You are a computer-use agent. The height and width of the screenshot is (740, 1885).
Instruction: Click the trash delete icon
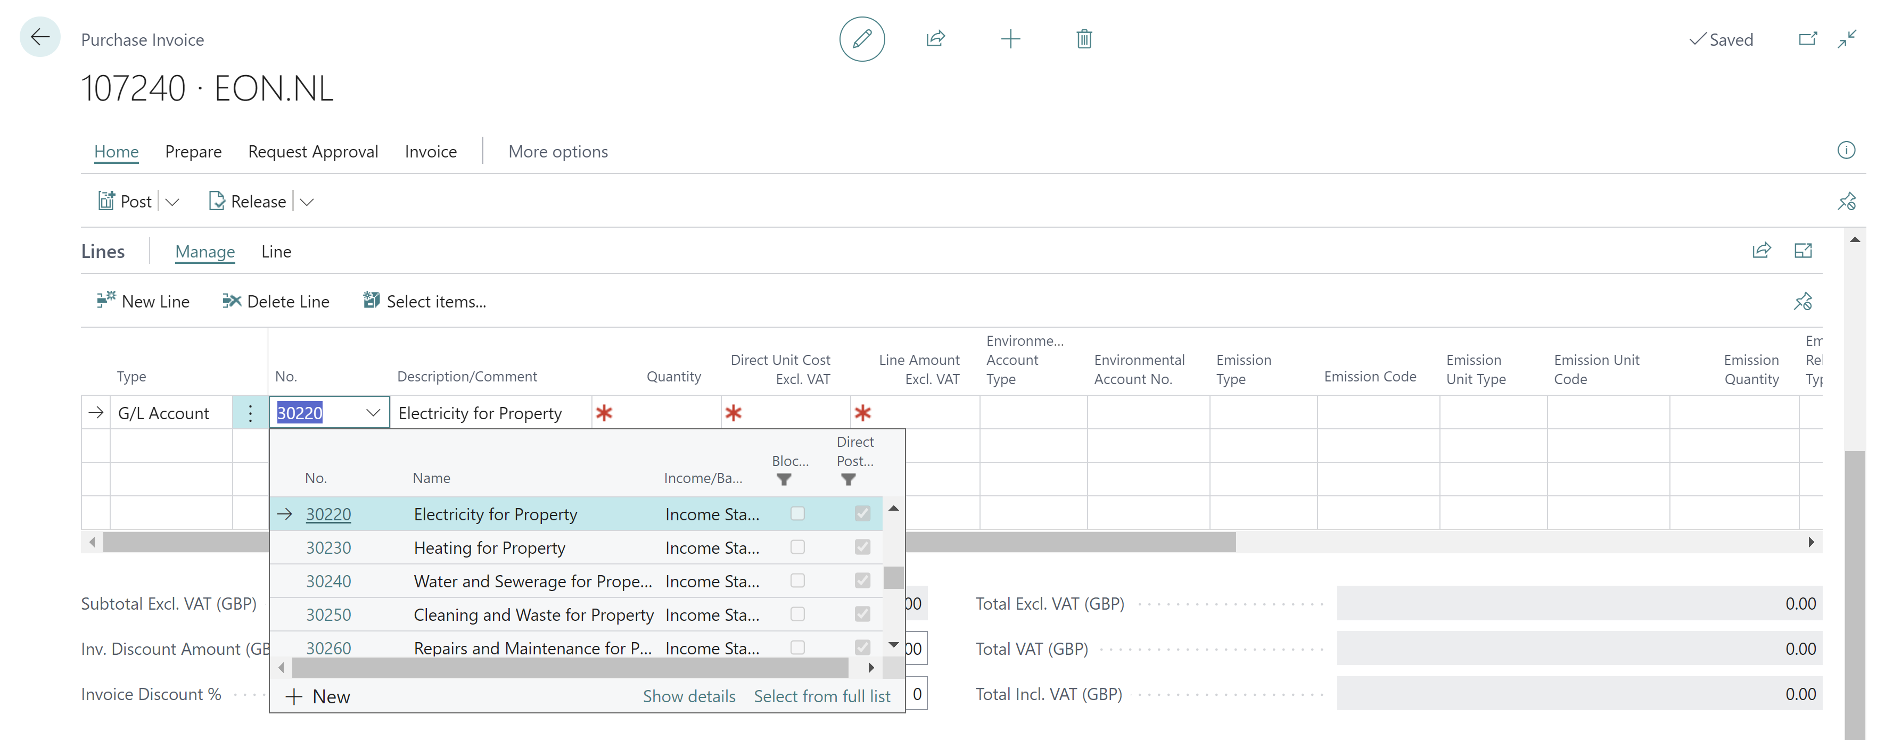pyautogui.click(x=1084, y=39)
